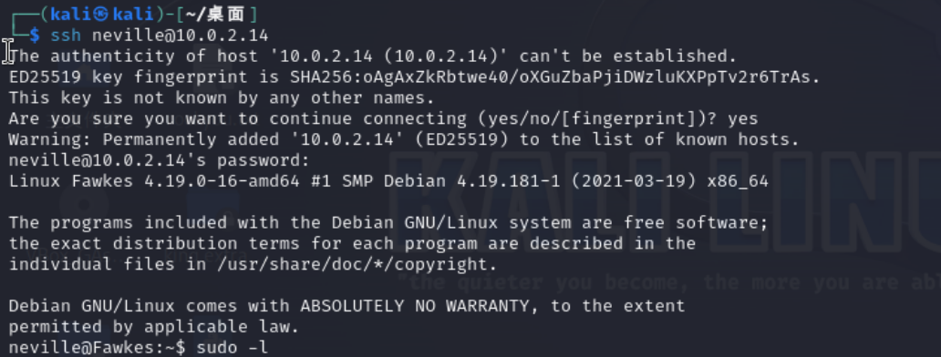The width and height of the screenshot is (941, 357).
Task: Click the 'Linux Fawkes' kernel banner text
Action: 71,181
